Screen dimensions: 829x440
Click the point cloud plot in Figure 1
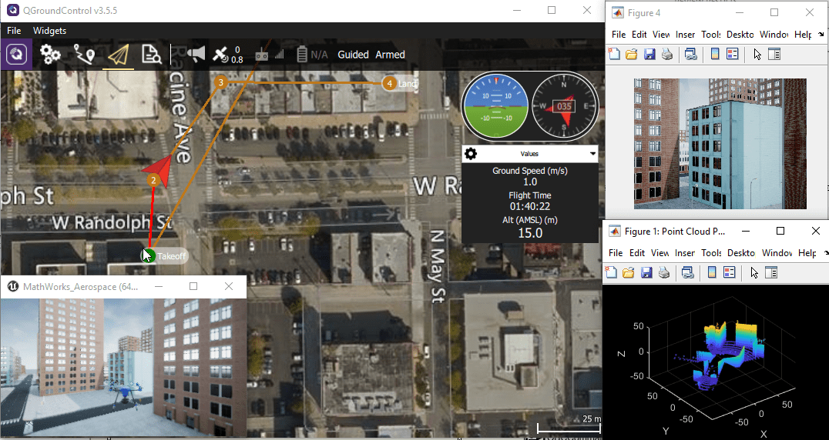(717, 364)
